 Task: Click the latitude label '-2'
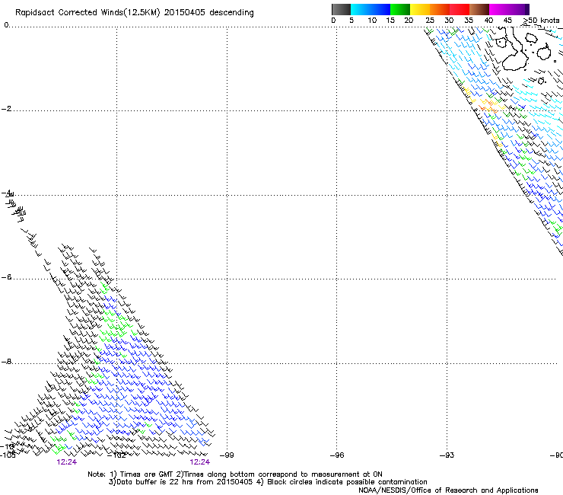click(x=6, y=109)
